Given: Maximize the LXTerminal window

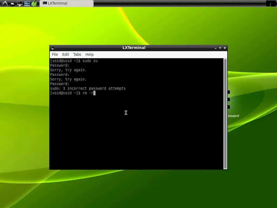Looking at the screenshot, I should 220,48.
